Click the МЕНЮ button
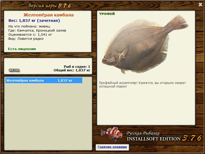 (14, 70)
